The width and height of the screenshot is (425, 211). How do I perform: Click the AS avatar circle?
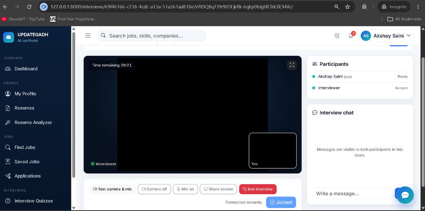(x=366, y=36)
